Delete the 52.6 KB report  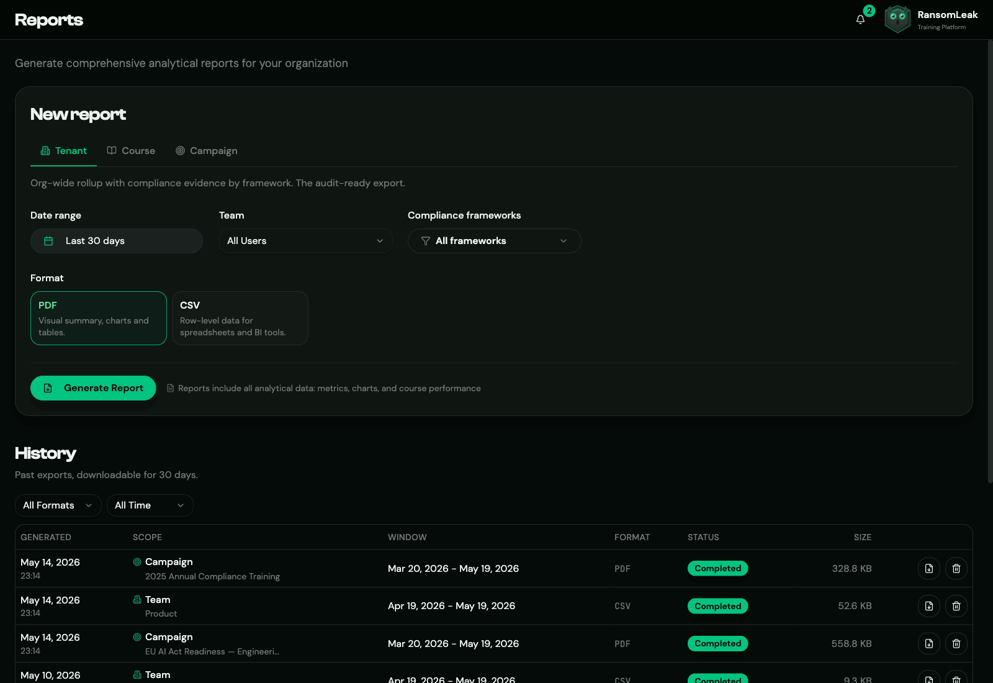pos(956,606)
